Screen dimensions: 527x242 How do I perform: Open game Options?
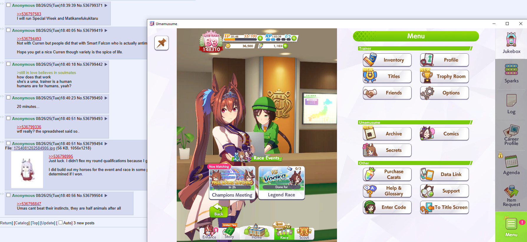click(x=444, y=93)
